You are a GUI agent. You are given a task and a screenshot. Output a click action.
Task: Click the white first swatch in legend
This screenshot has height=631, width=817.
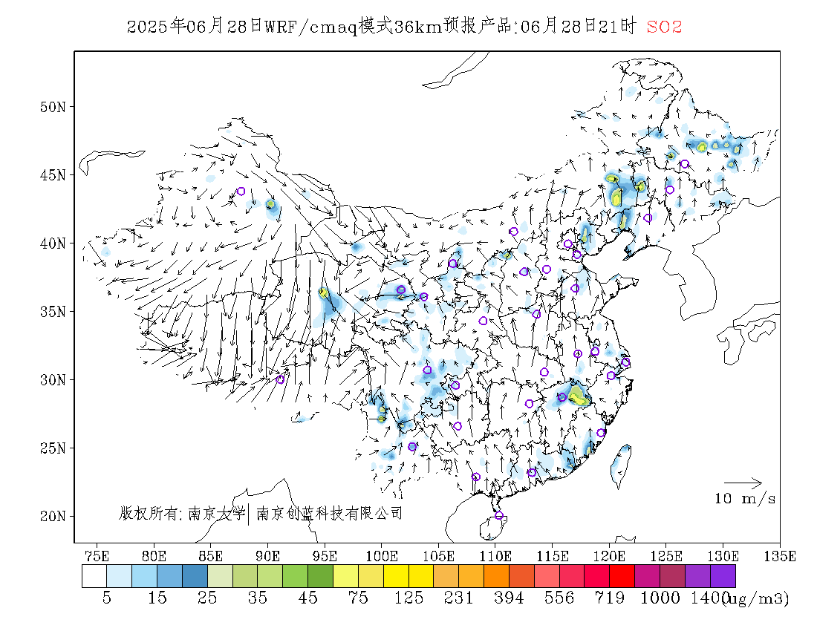(94, 576)
